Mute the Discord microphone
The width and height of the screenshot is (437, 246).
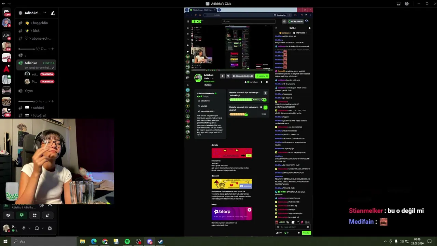(x=24, y=228)
